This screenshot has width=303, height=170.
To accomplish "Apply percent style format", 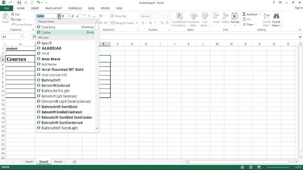I will 151,23.
